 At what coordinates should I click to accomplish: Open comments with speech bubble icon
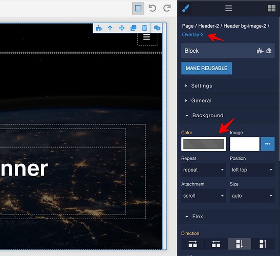157,28
